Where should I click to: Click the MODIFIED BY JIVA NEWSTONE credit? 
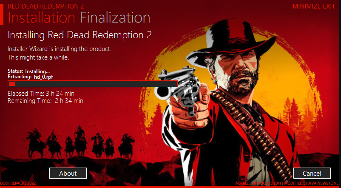coord(312,183)
